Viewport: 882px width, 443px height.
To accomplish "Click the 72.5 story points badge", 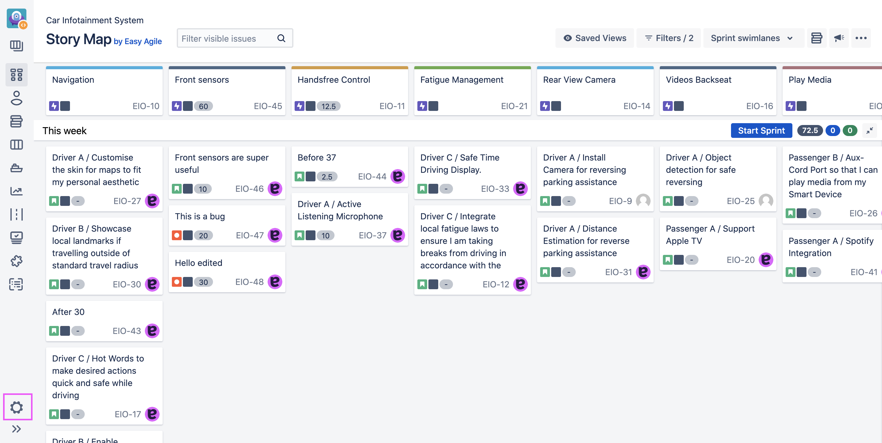I will (810, 131).
